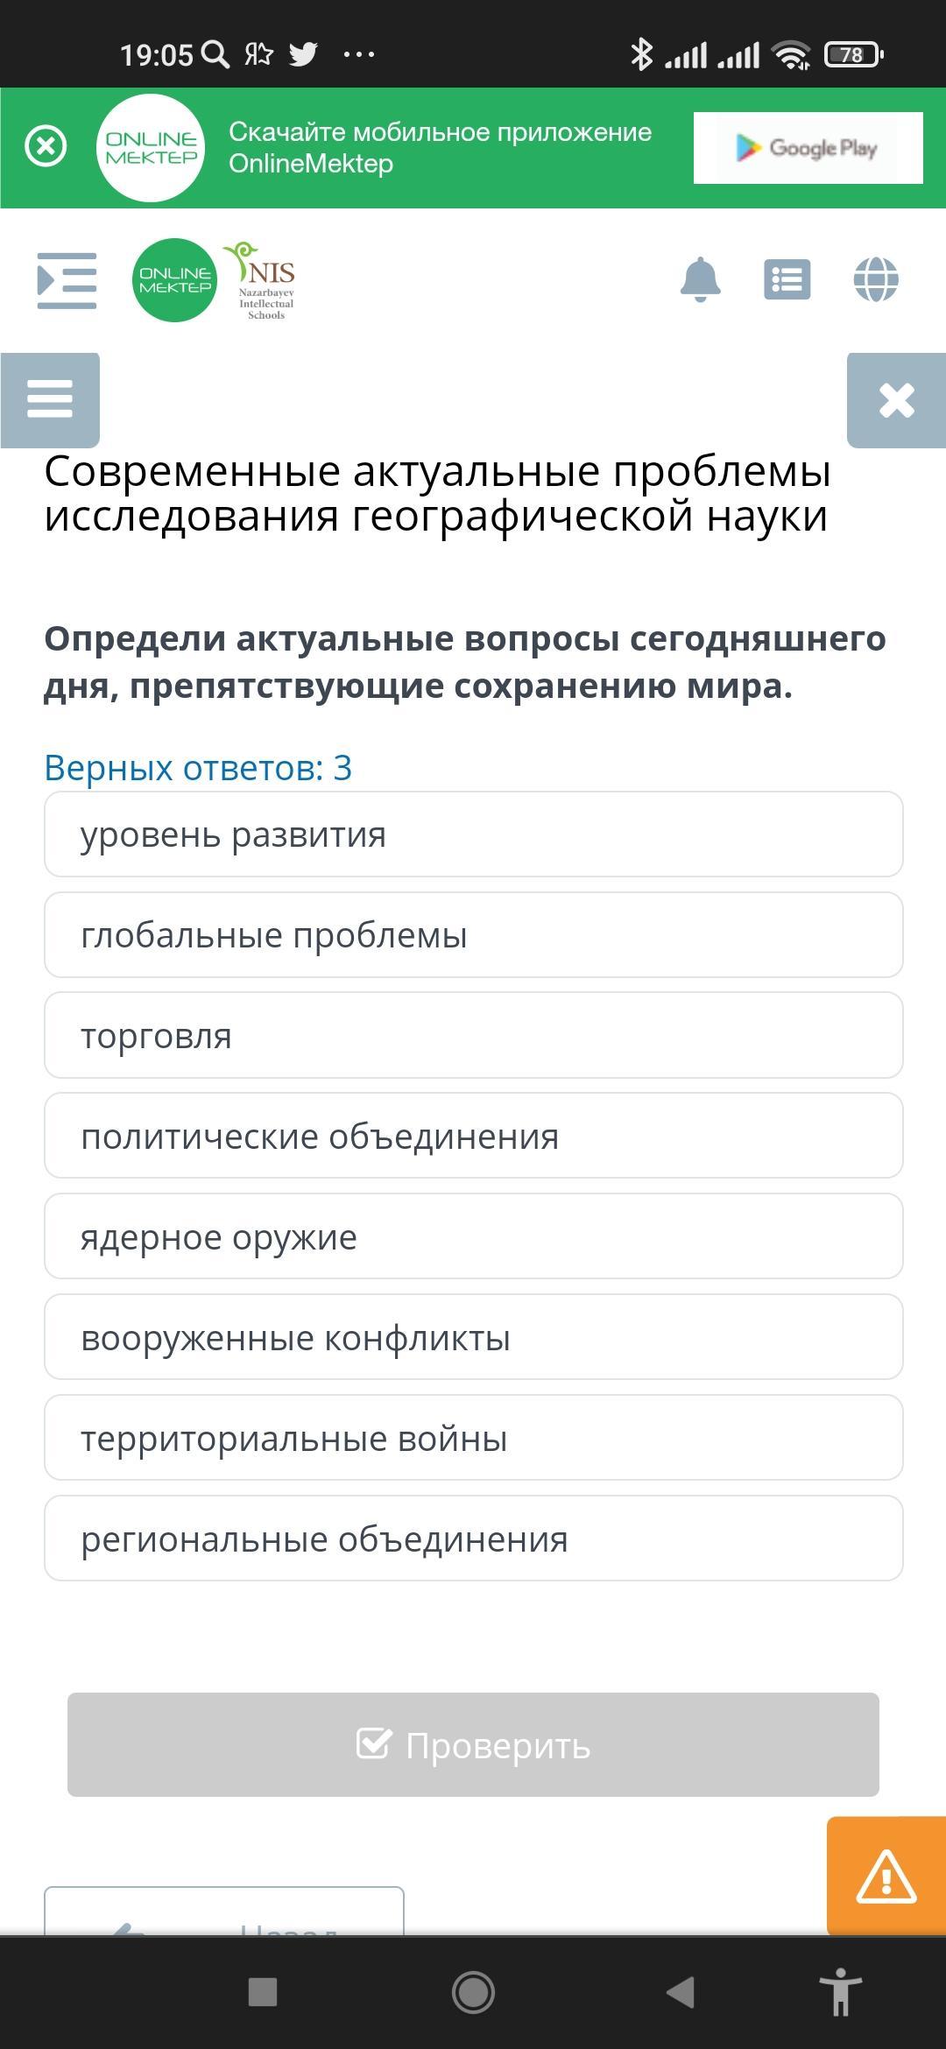Open notifications bell
Screen dimensions: 946x2049
point(701,280)
